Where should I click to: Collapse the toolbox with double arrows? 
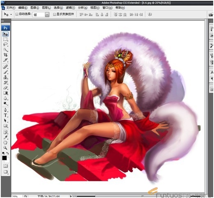[x=2, y=21]
